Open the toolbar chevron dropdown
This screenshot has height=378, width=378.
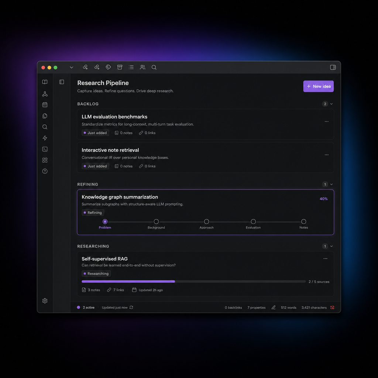pos(71,68)
